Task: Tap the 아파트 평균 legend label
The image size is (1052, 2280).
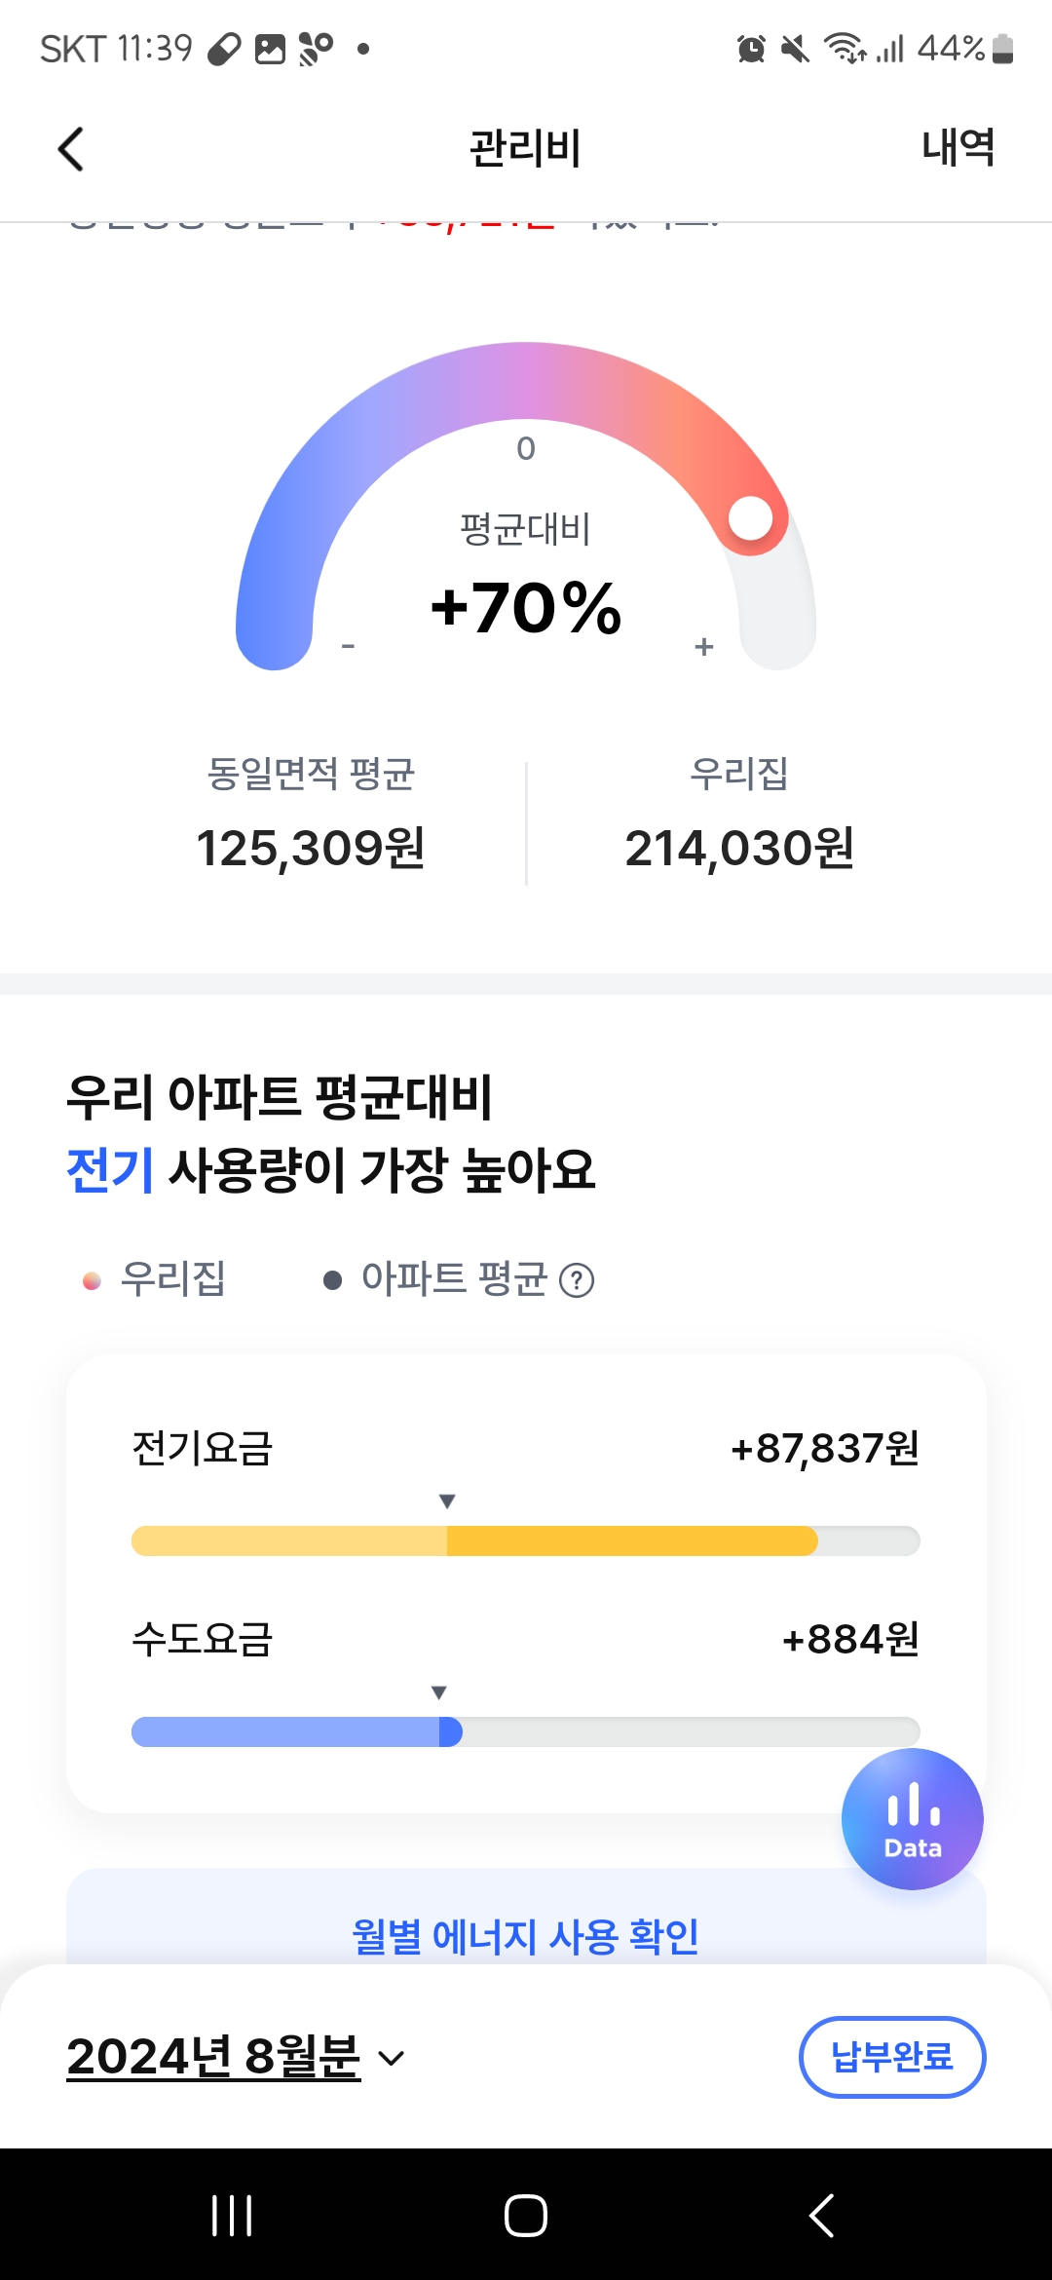Action: pos(453,1279)
